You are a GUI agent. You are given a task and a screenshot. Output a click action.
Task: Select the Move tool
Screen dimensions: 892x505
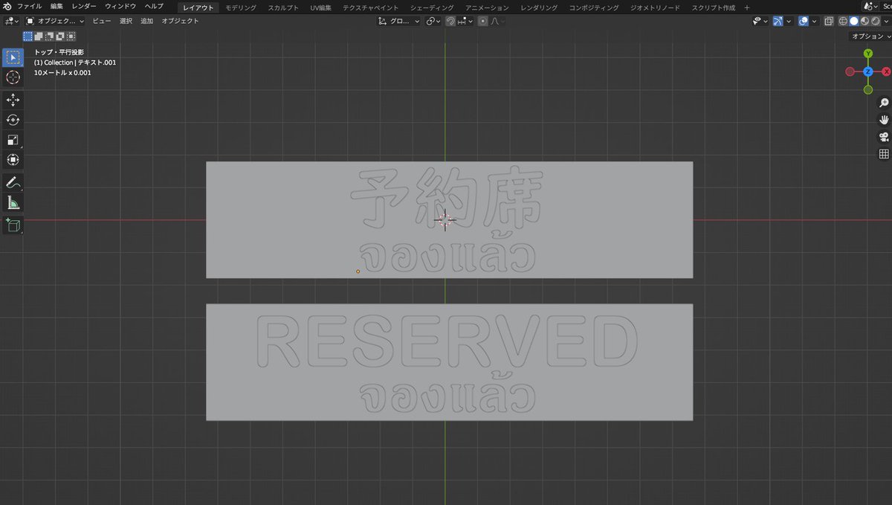tap(13, 100)
